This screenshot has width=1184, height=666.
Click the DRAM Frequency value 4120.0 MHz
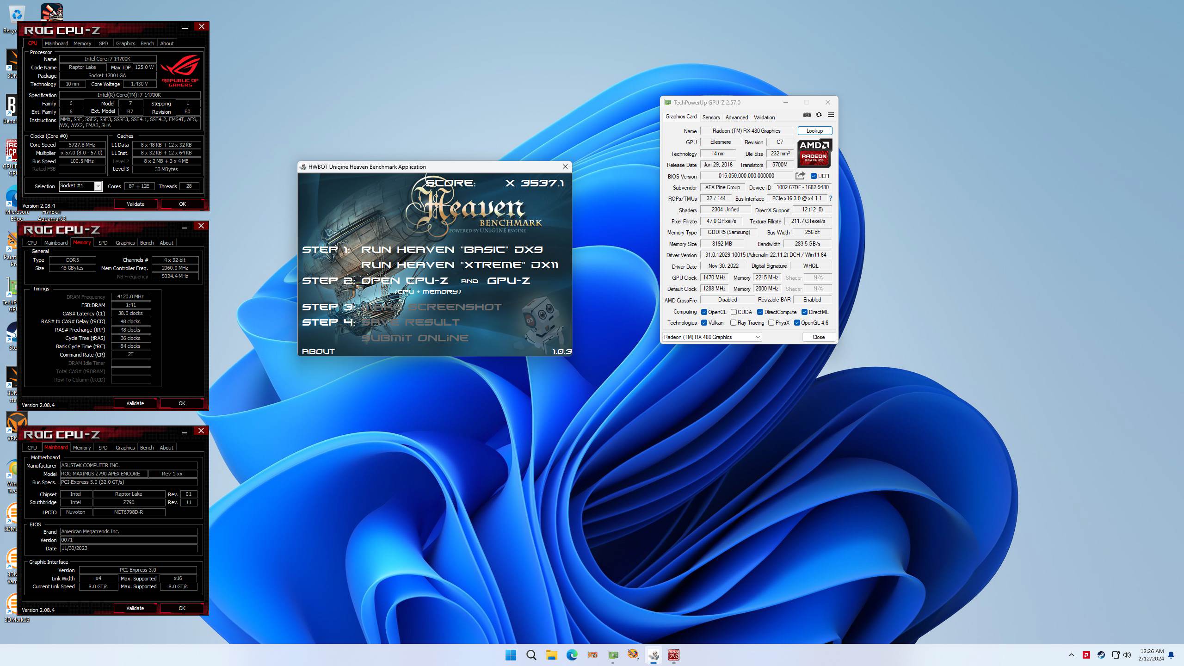pos(130,297)
